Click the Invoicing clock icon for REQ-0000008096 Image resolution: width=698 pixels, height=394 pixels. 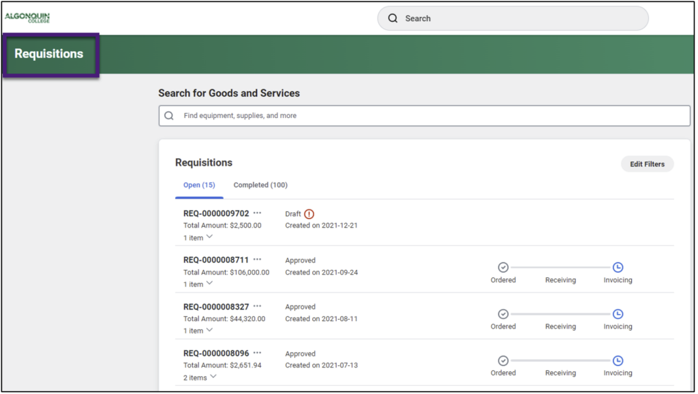click(x=617, y=361)
